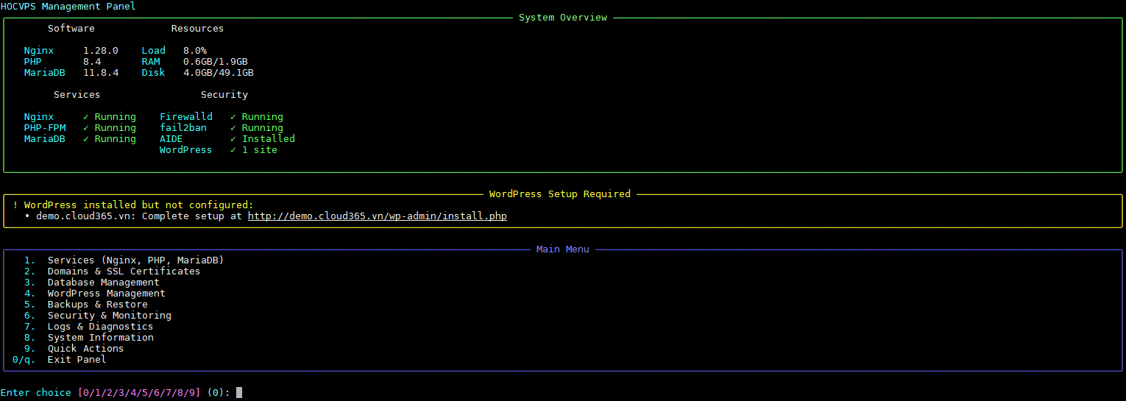Select System Information menu entry
1126x401 pixels.
100,338
